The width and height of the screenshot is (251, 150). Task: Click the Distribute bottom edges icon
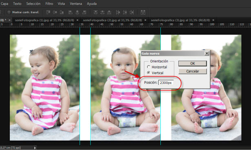click(109, 12)
